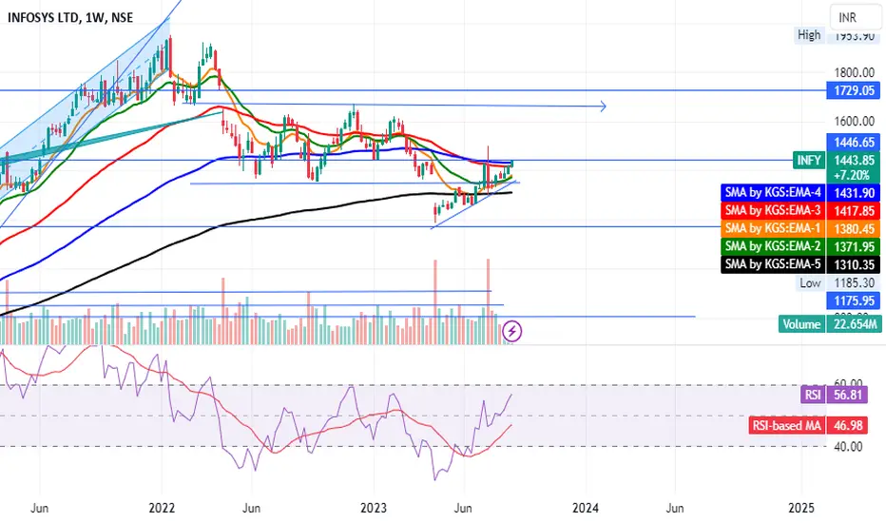Click the 1443.85 last price label
The image size is (886, 523).
click(855, 161)
